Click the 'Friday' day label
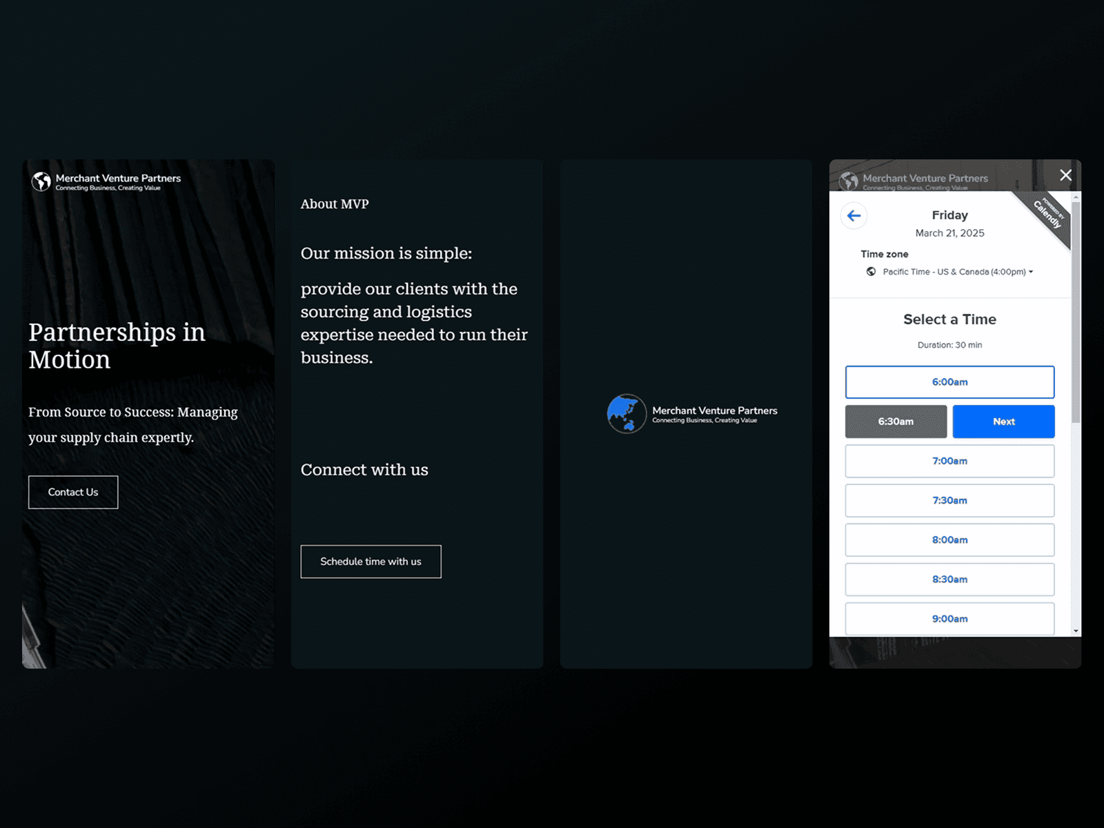Screen dimensions: 1104x828 click(949, 215)
